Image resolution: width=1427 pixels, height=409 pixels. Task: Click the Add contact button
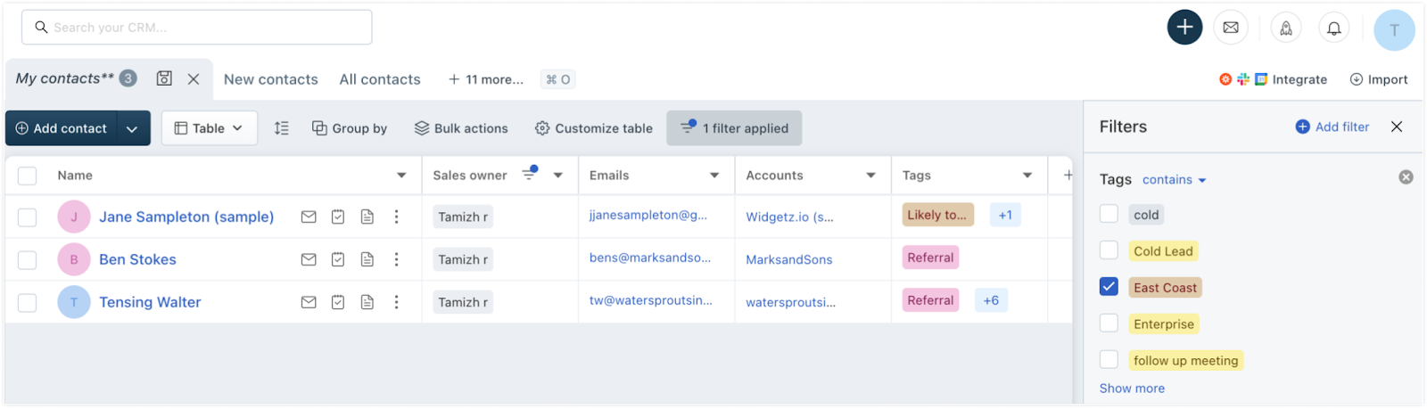[62, 128]
